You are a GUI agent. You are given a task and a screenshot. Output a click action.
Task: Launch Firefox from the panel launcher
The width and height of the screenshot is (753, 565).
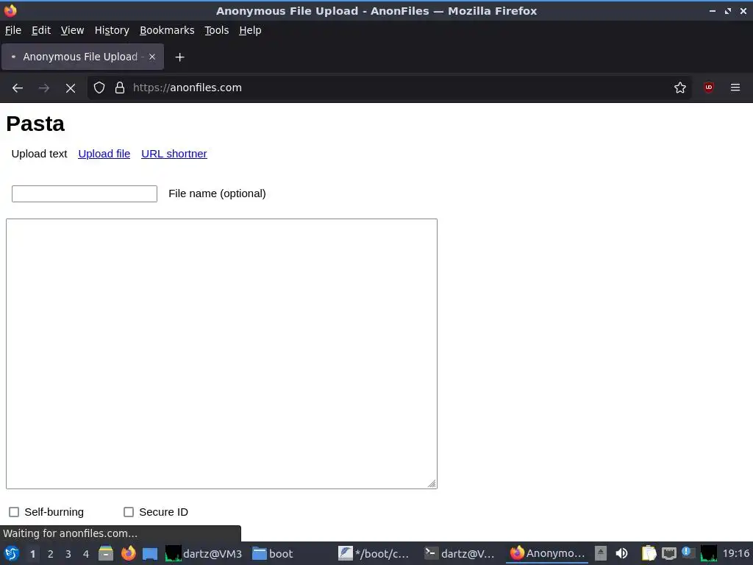click(x=128, y=553)
